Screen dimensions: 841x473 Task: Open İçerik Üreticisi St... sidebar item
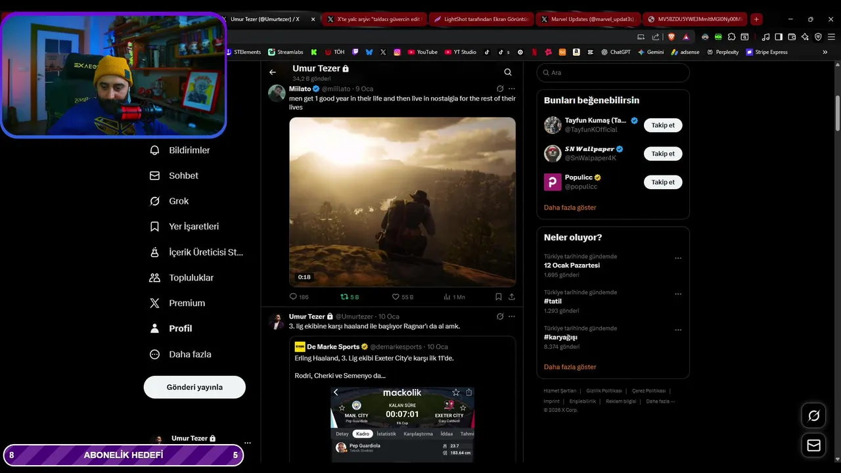(196, 252)
